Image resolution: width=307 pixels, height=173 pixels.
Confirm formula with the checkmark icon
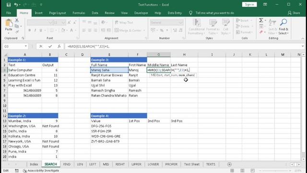[50, 46]
